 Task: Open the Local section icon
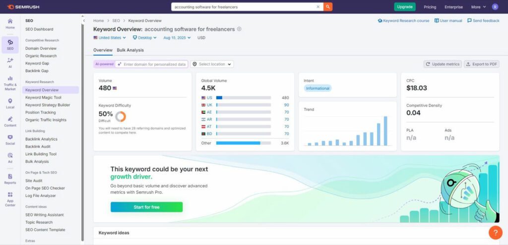[10, 103]
